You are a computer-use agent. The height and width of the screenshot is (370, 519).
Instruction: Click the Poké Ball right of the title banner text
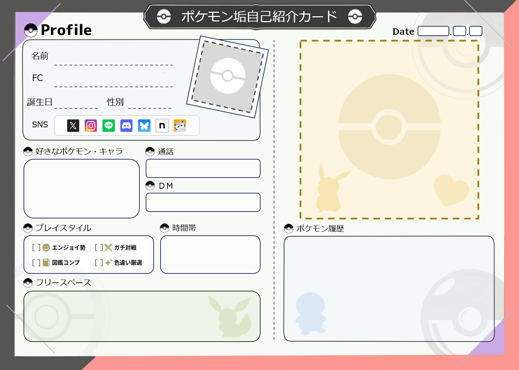click(x=355, y=16)
